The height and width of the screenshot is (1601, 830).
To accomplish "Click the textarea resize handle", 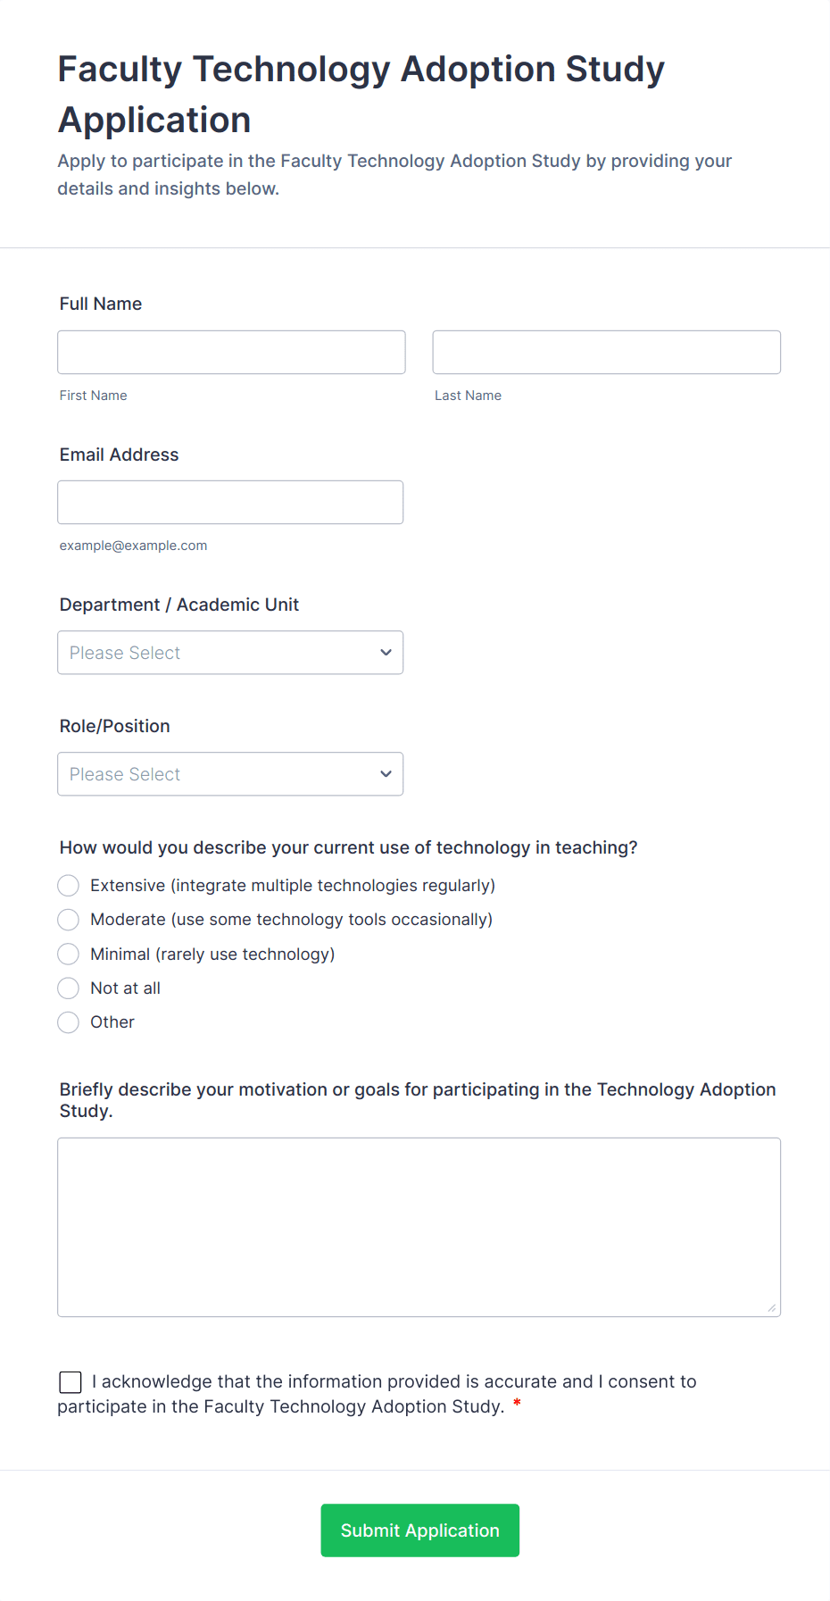I will pyautogui.click(x=772, y=1308).
